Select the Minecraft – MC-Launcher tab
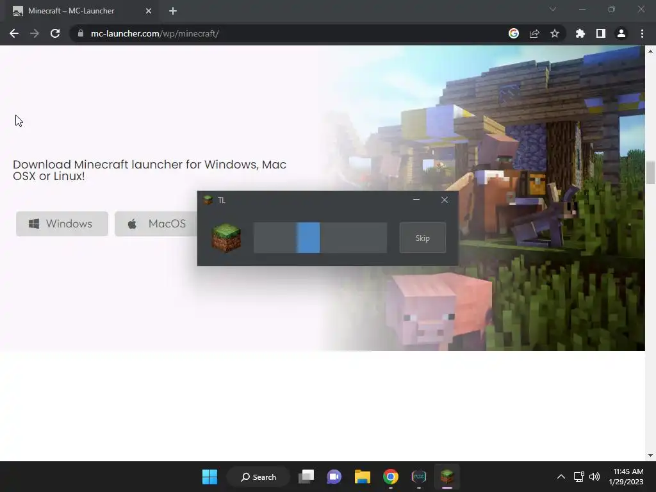The height and width of the screenshot is (492, 656). coord(81,11)
